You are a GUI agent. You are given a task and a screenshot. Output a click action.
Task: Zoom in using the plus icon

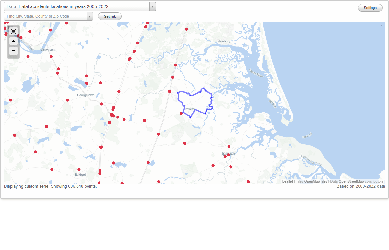point(13,41)
